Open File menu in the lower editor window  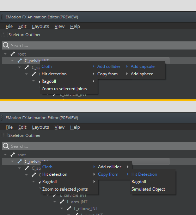click(9, 127)
